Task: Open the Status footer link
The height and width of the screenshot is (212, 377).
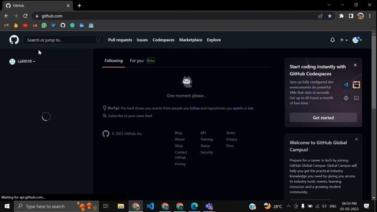Action: pos(205,145)
